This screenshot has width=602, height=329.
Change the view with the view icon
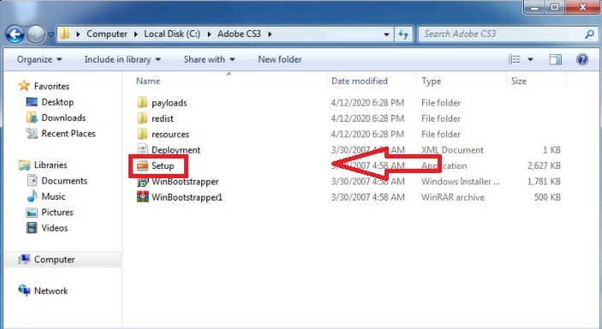pos(514,60)
